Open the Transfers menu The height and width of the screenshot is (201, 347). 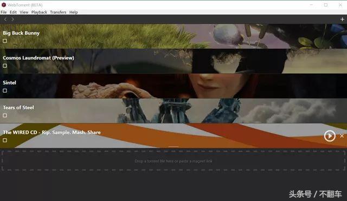(x=58, y=12)
